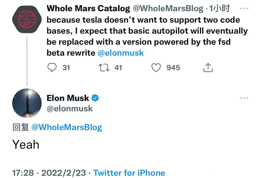Click the 1小时 tweet timestamp

[220, 8]
